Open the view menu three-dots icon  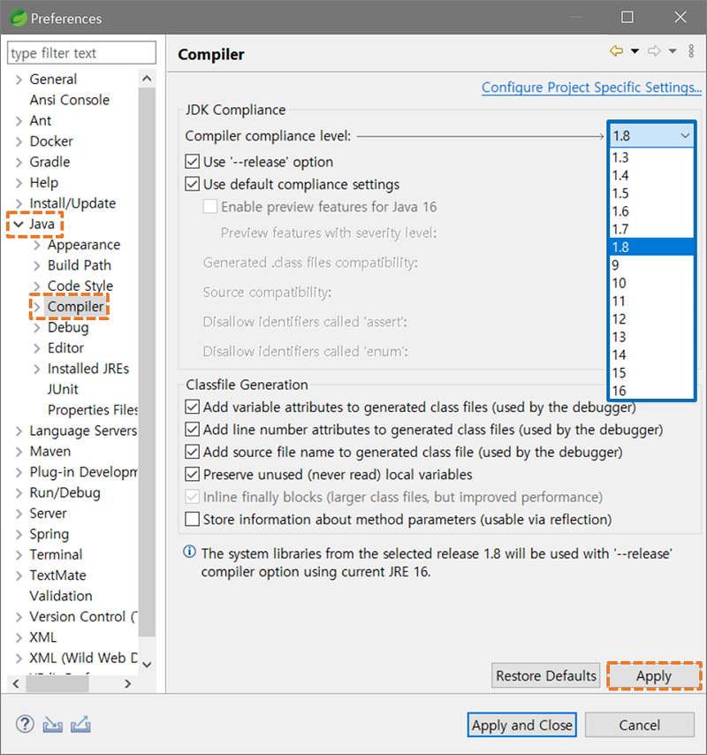pyautogui.click(x=691, y=51)
